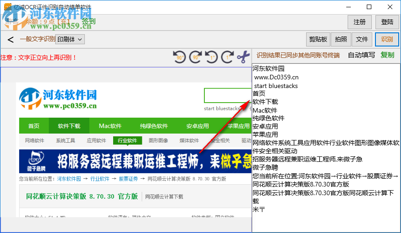Image resolution: width=401 pixels, height=233 pixels.
Task: Click result line start bluestacks
Action: [276, 86]
